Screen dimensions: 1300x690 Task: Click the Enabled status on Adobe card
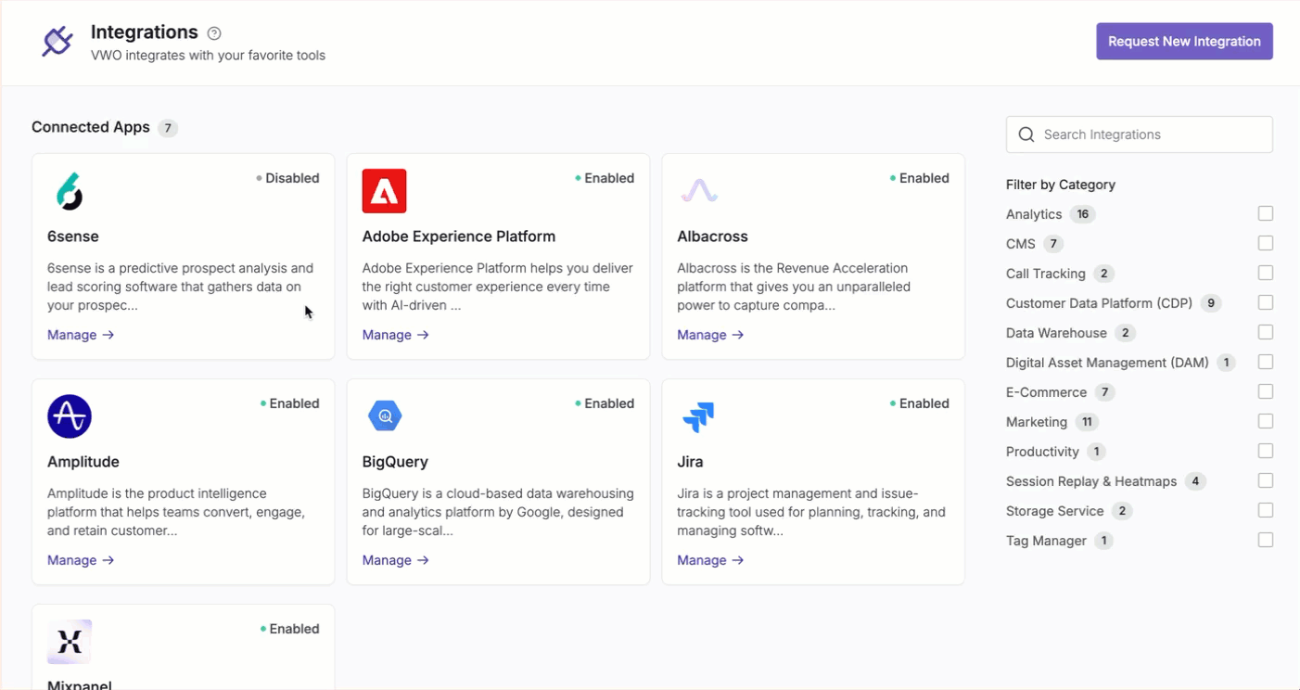pyautogui.click(x=605, y=178)
